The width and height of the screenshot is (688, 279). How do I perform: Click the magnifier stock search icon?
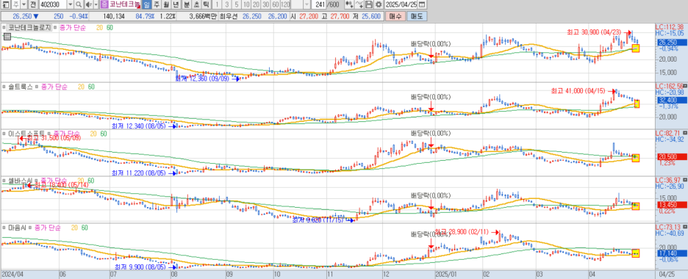79,5
